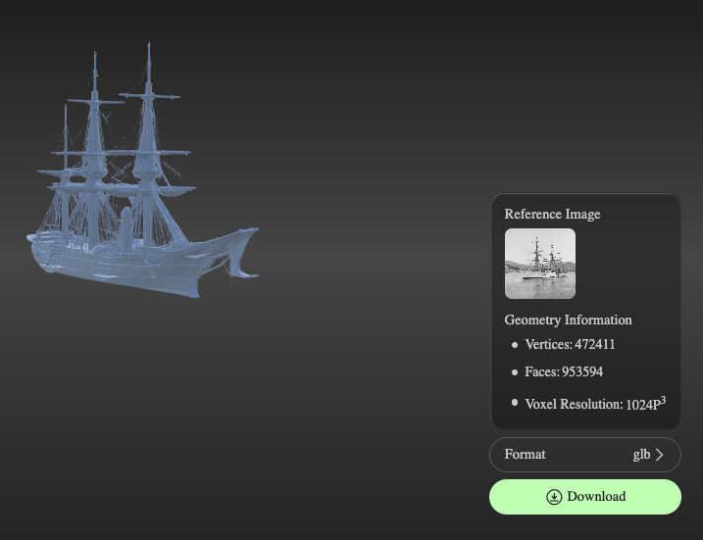
Task: Click the download arrow icon in the green button
Action: (x=554, y=497)
